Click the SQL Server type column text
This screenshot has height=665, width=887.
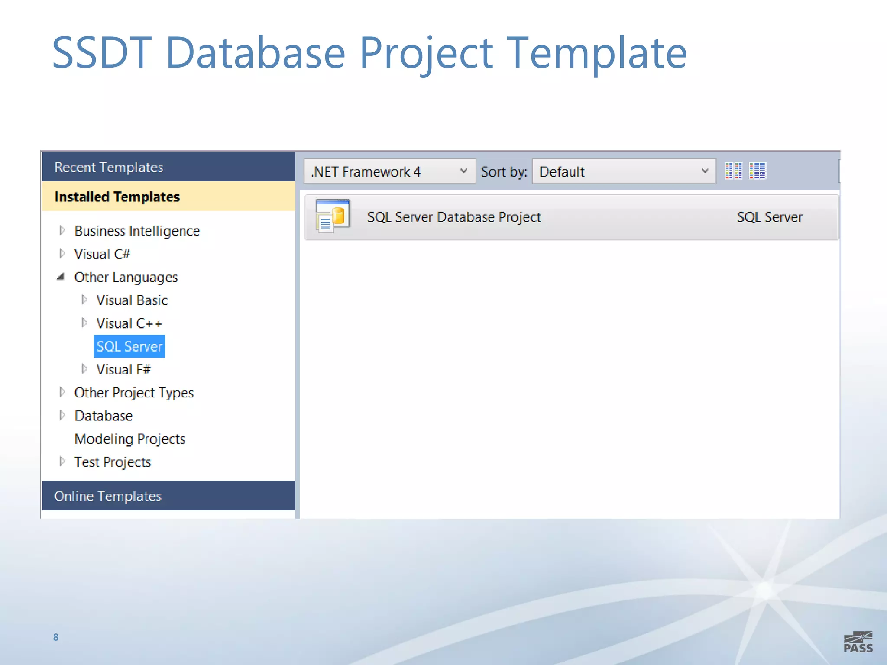[770, 217]
